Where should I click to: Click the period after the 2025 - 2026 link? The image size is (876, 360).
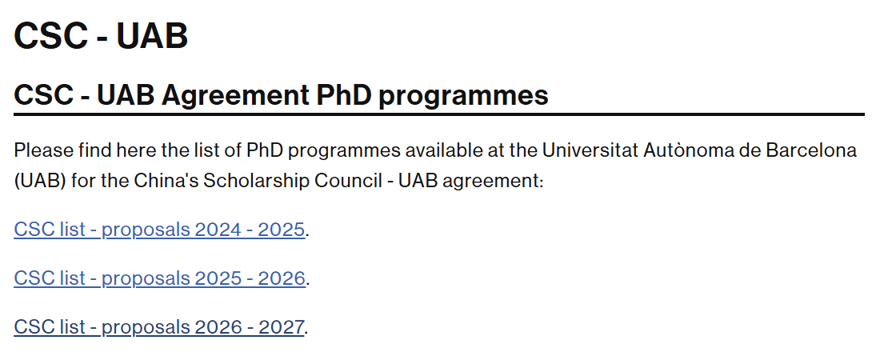coord(308,280)
